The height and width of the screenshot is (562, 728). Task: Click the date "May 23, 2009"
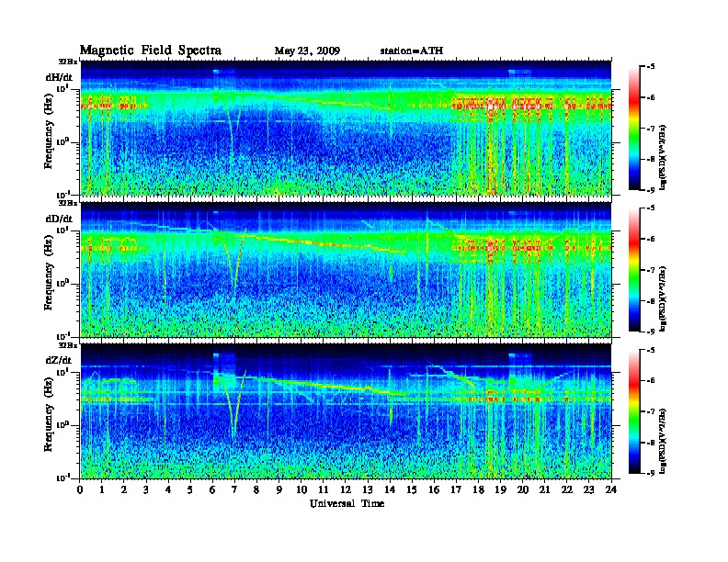307,51
